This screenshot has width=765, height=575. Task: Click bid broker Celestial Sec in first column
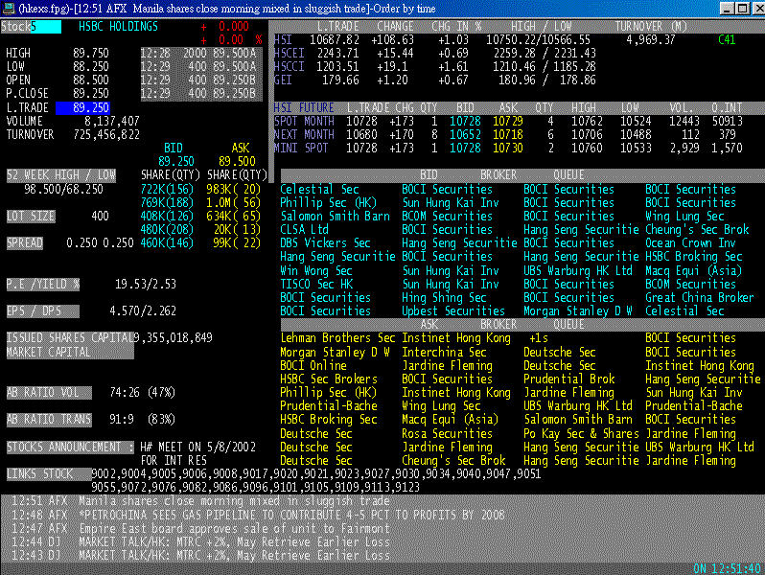point(319,189)
